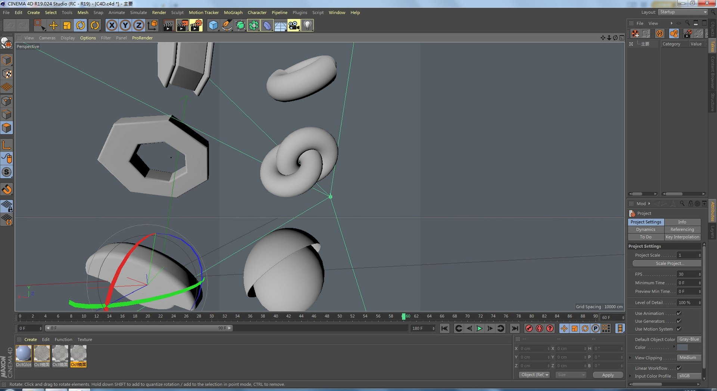Toggle Use Generators checkbox
This screenshot has height=391, width=717.
[x=679, y=321]
